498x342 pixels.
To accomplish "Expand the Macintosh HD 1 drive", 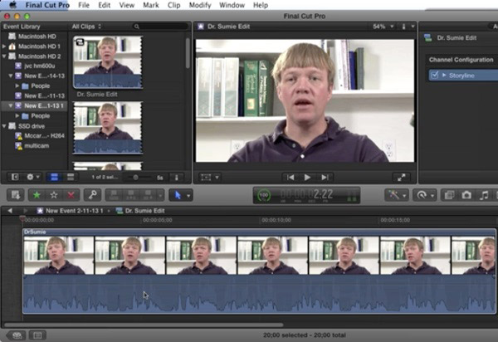I will point(4,46).
